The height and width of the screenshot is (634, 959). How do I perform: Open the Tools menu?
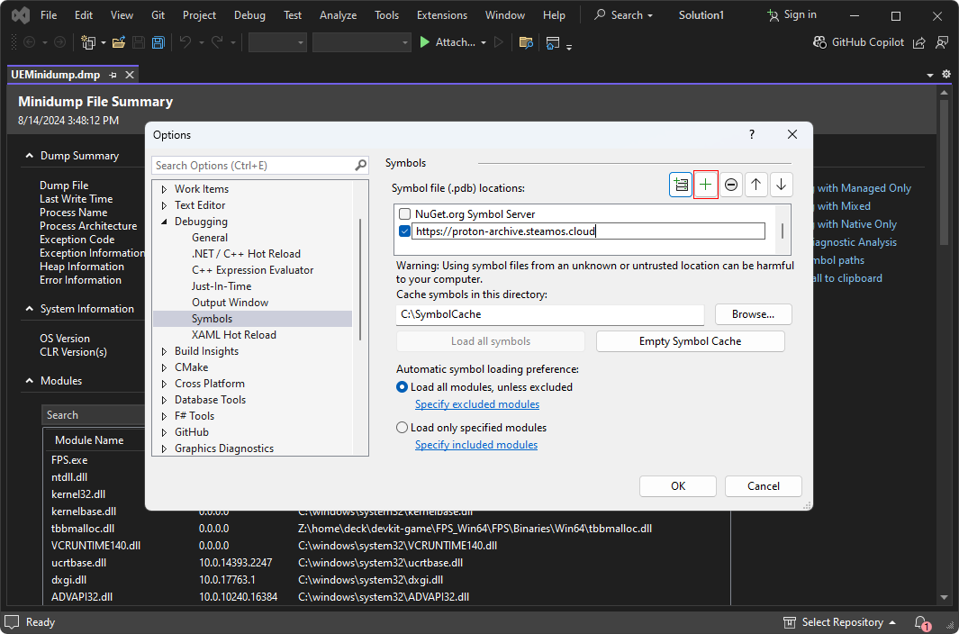tap(386, 15)
